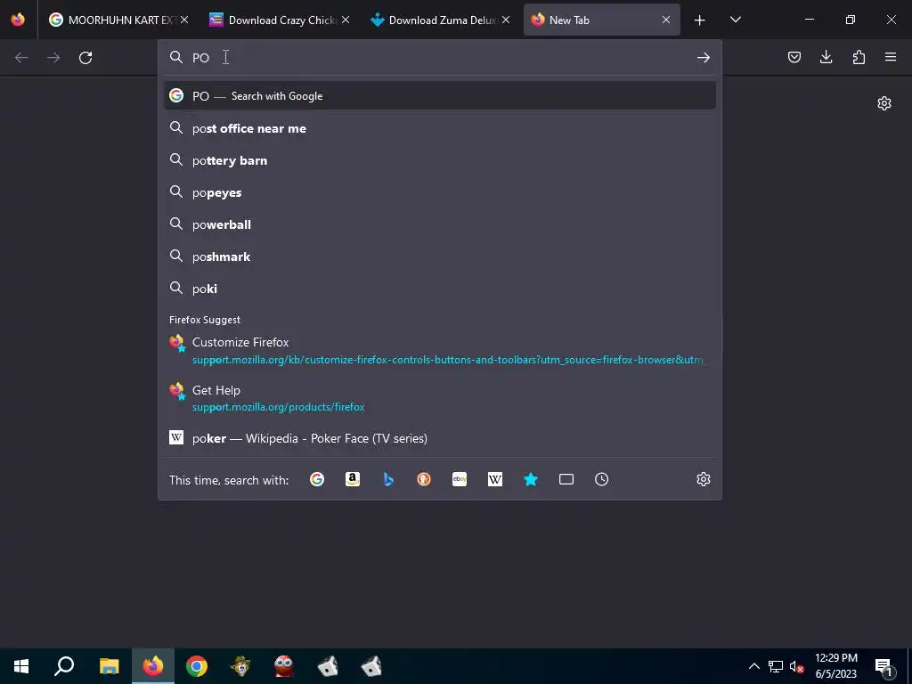Go back one page

21,58
